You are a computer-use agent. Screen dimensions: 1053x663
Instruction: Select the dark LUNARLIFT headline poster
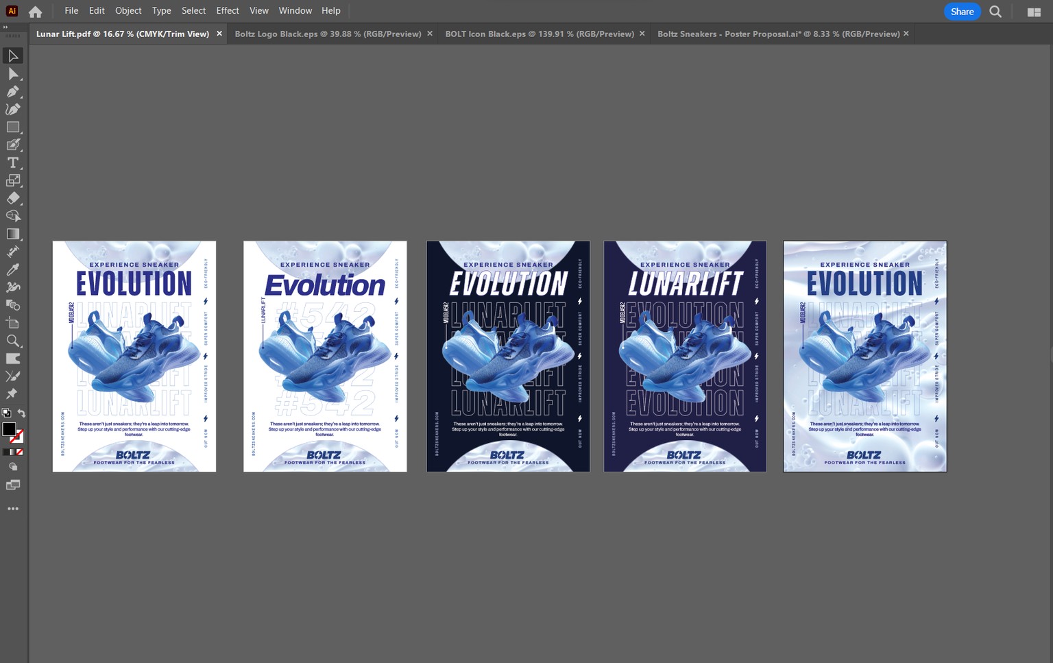tap(685, 356)
